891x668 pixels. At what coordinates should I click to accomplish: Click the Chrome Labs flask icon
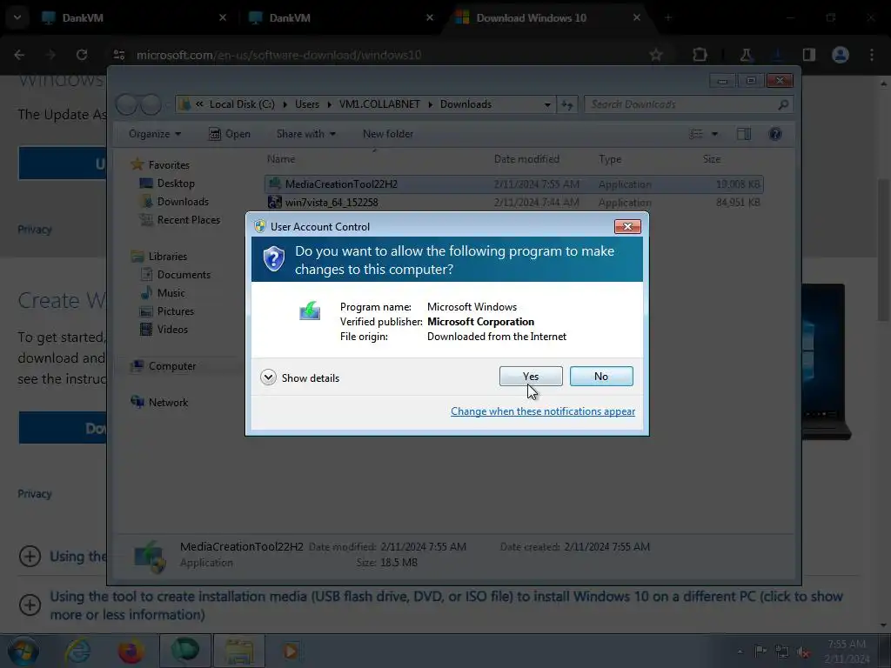click(x=746, y=55)
